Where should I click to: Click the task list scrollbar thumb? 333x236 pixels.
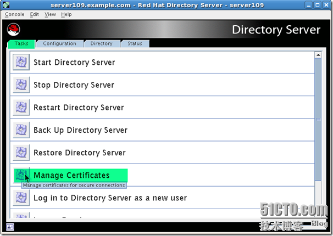click(318, 120)
